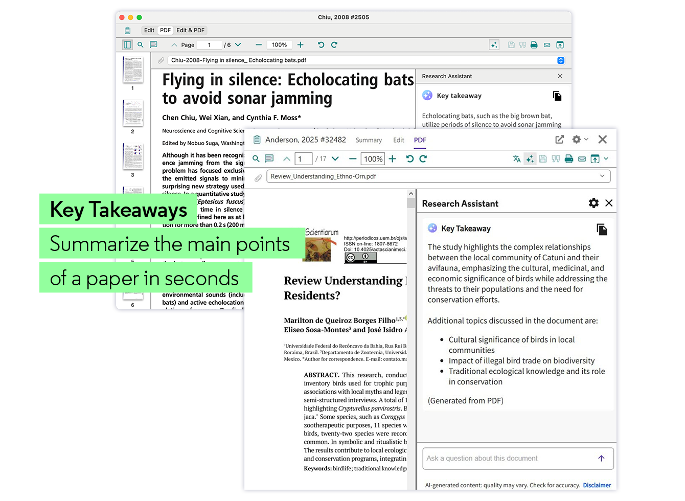Viewport: 685px width, 501px height.
Task: Toggle Research Assistant sparkle in Chiu toolbar
Action: pyautogui.click(x=494, y=45)
